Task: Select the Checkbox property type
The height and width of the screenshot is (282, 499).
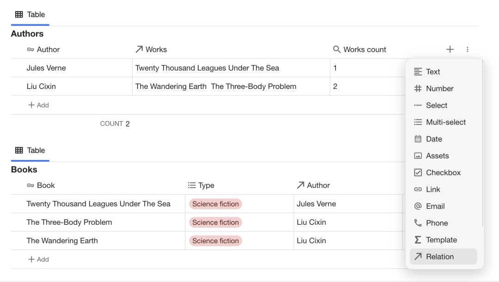Action: [x=443, y=173]
